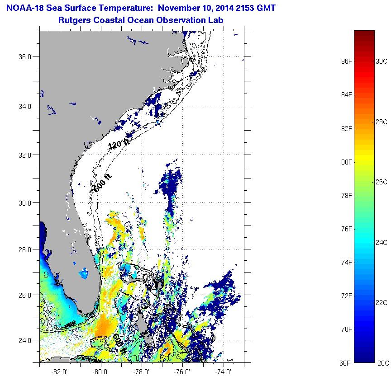The image size is (391, 376).
Task: Click the 82F colorbar label
Action: (347, 129)
